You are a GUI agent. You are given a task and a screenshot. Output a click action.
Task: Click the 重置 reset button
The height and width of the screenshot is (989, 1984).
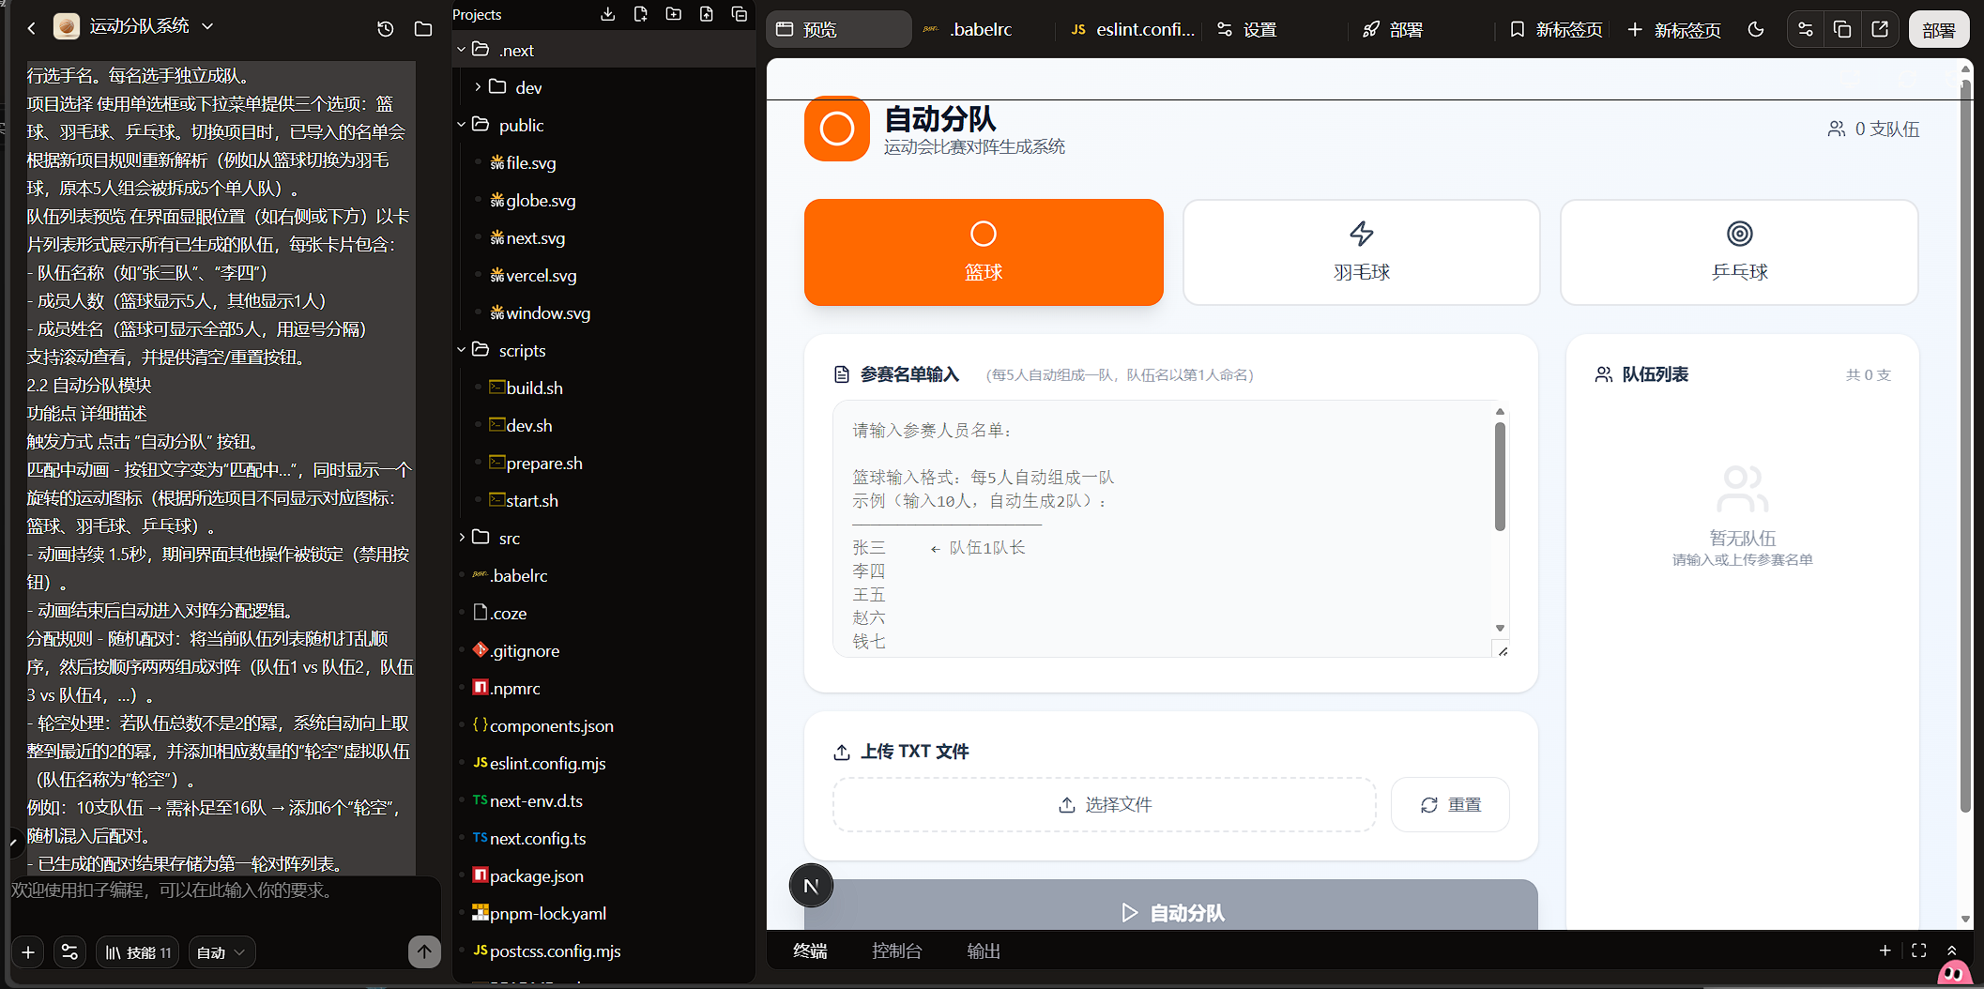[x=1450, y=804]
